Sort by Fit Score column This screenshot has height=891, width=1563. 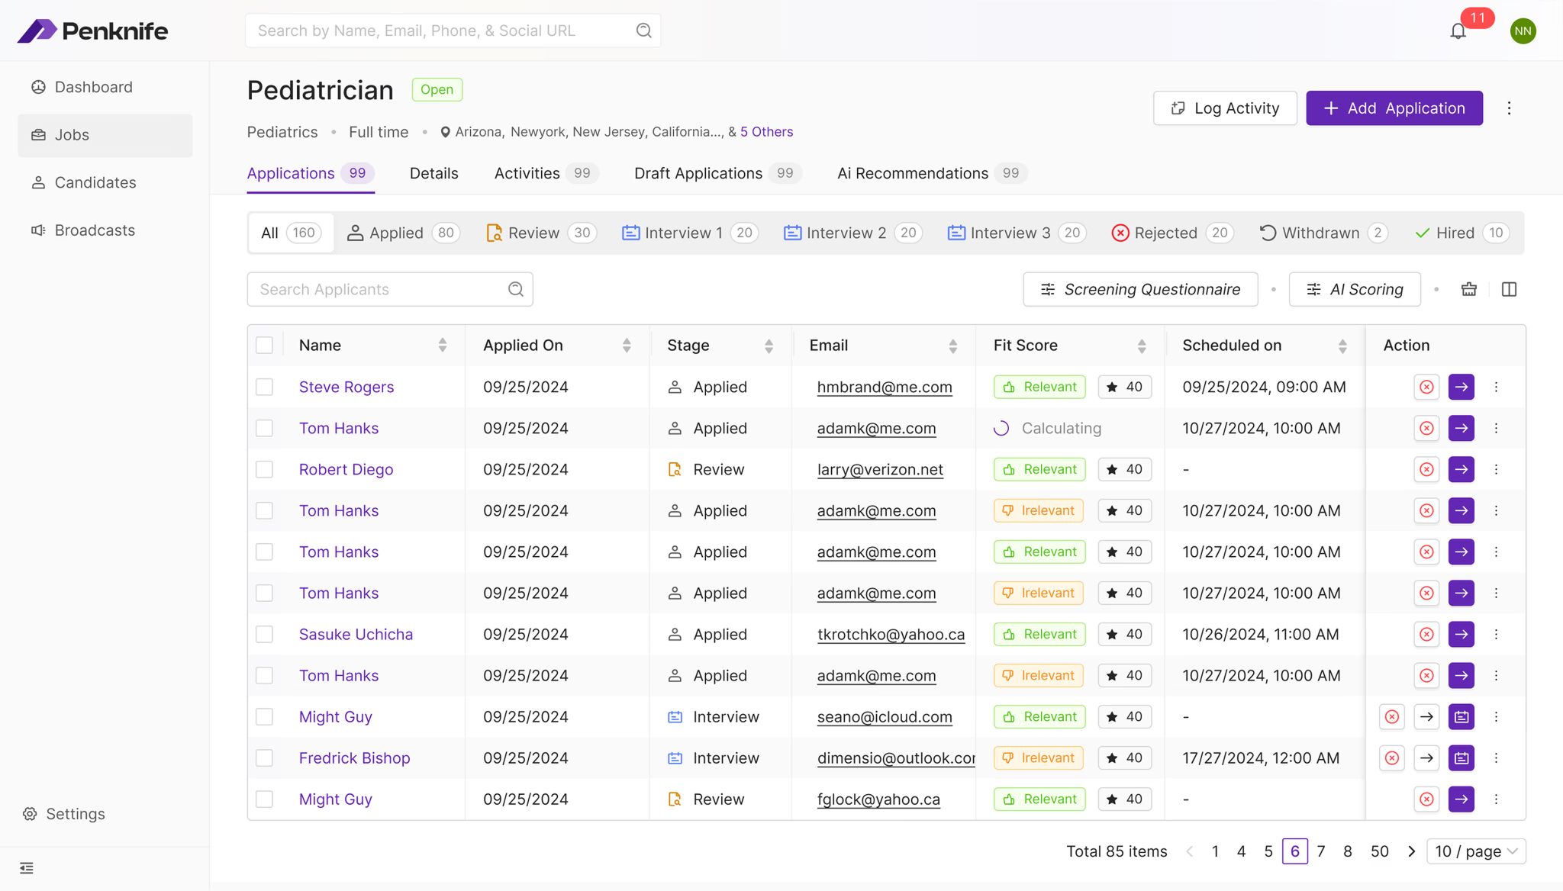click(1142, 346)
